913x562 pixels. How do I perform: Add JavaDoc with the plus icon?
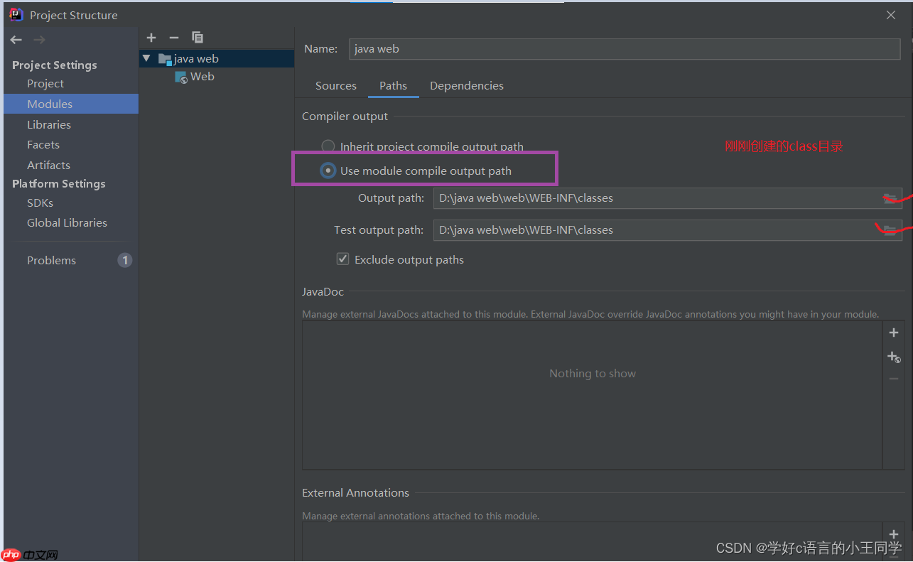pos(894,333)
